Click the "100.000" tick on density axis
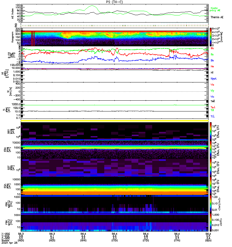This screenshot has width=232, height=247. click(x=15, y=65)
